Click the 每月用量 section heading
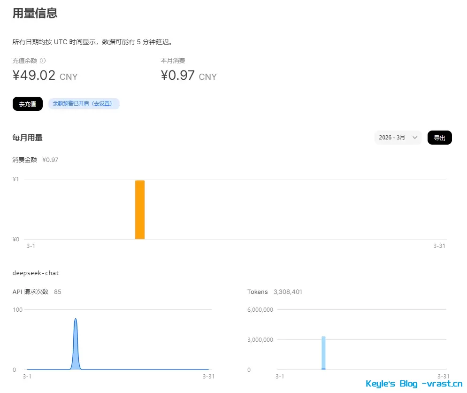 27,138
